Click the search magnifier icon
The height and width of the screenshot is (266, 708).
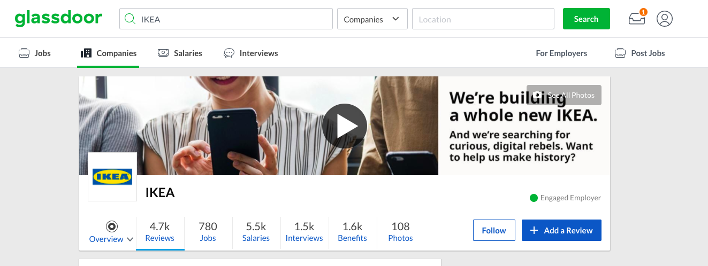[130, 19]
